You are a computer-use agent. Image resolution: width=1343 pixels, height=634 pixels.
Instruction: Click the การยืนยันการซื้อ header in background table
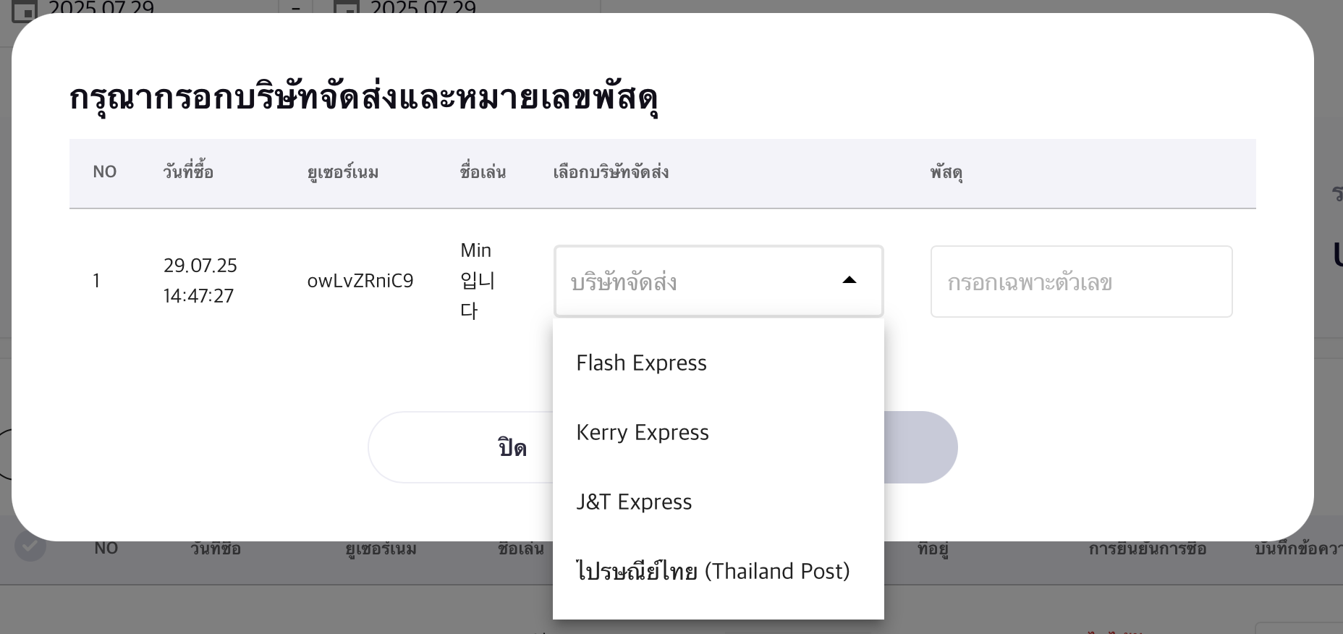click(1147, 549)
